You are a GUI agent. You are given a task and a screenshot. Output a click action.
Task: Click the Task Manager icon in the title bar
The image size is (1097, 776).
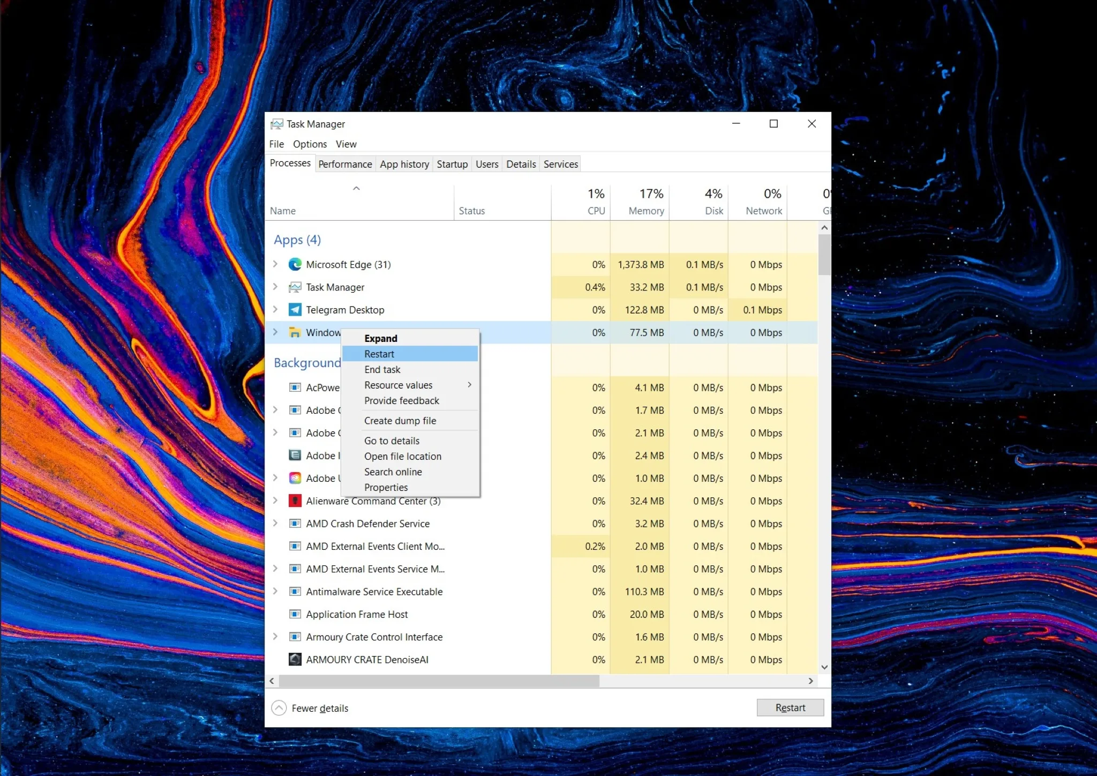pyautogui.click(x=277, y=123)
